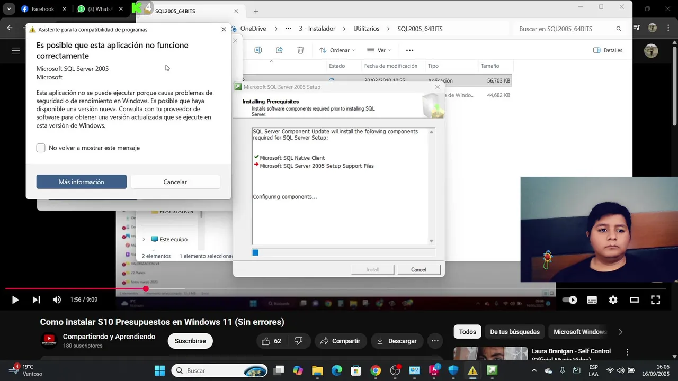
Task: Toggle subtitles in the video player
Action: 592,300
